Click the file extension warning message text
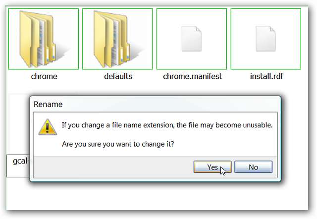Viewport: 317px width, 219px height. tap(167, 125)
